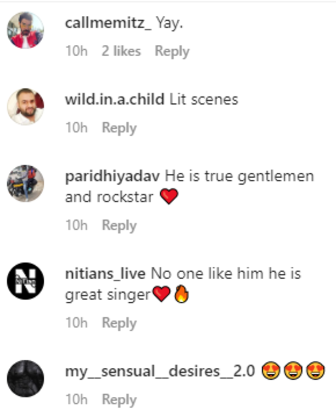The image size is (336, 417).
Task: Click the 10h timestamp on callmemitz_ comment
Action: pos(76,51)
